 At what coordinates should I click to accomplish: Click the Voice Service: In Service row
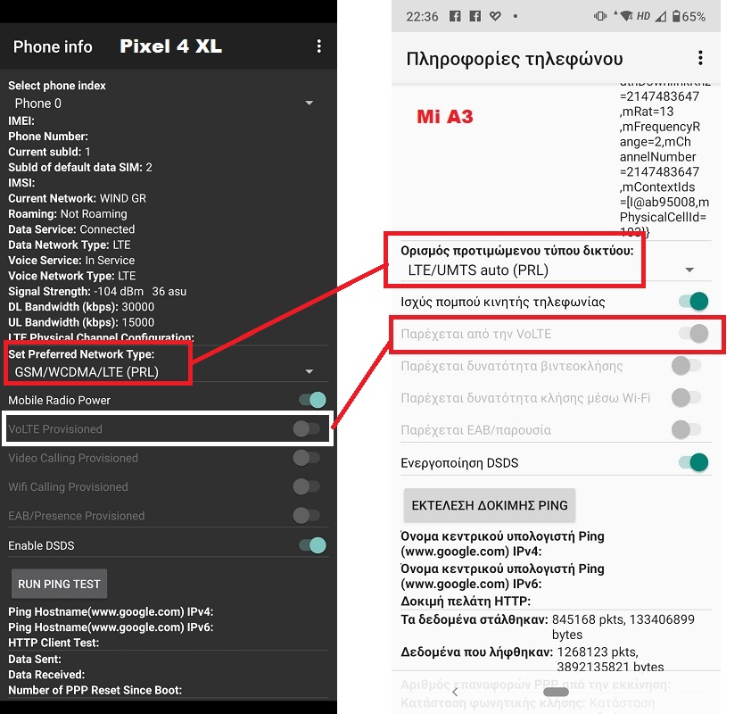tap(71, 261)
